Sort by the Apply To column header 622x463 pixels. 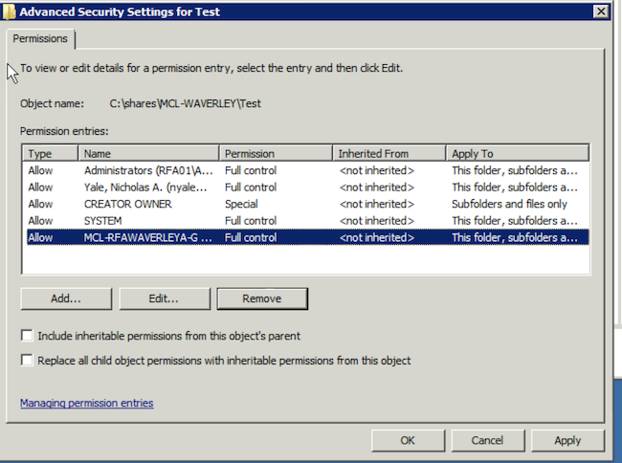pyautogui.click(x=518, y=153)
